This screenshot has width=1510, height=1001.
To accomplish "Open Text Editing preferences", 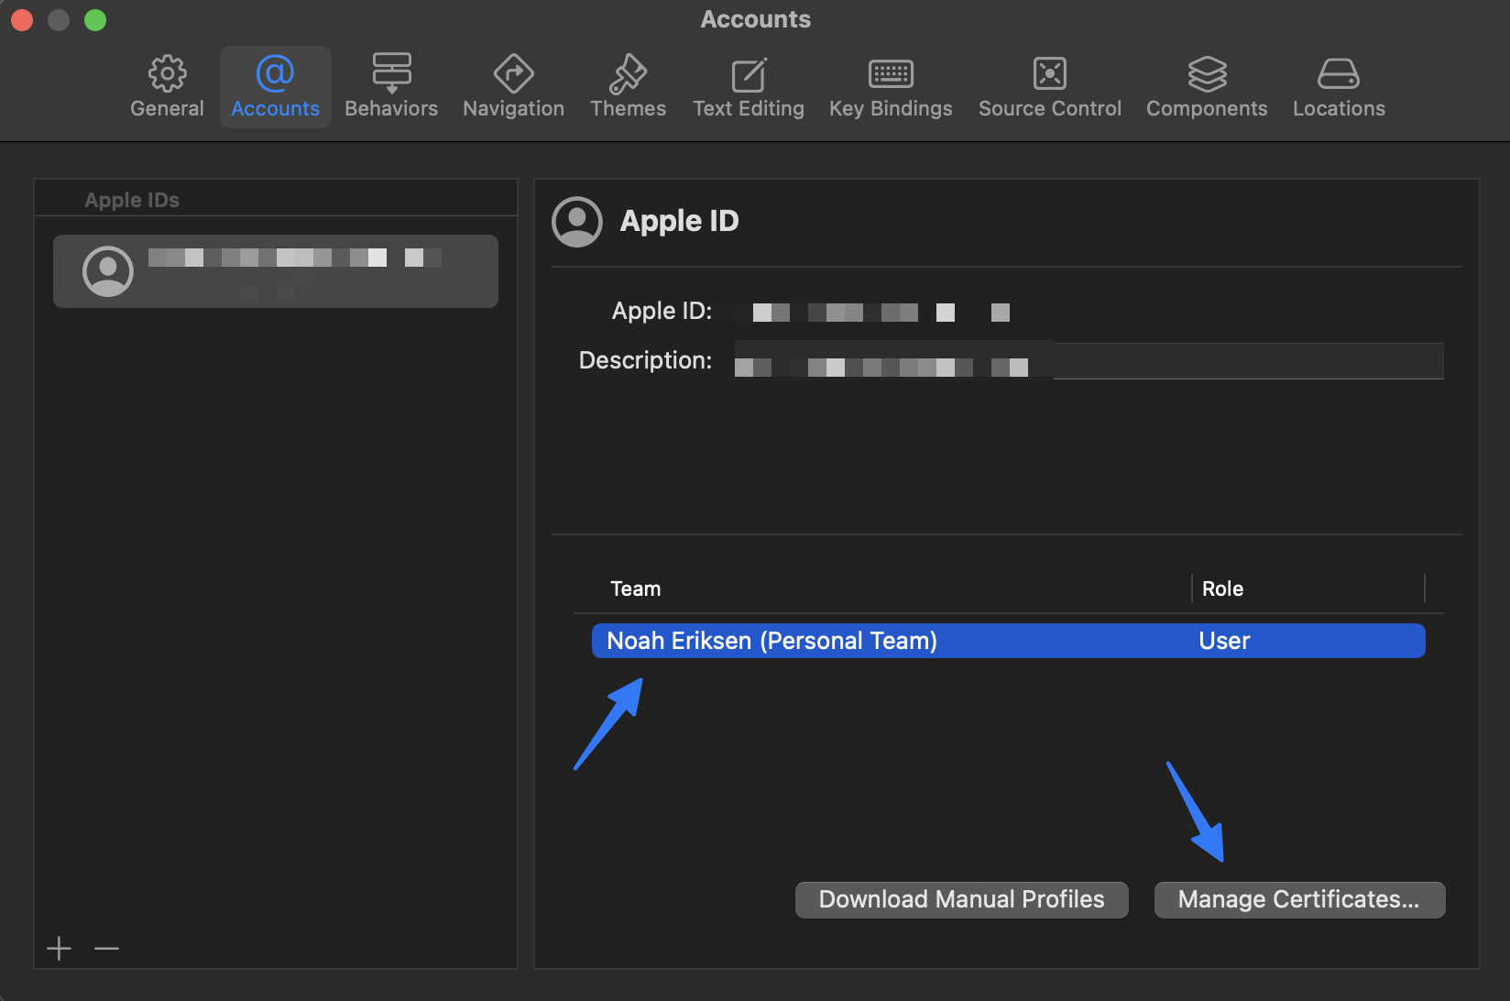I will click(x=749, y=87).
